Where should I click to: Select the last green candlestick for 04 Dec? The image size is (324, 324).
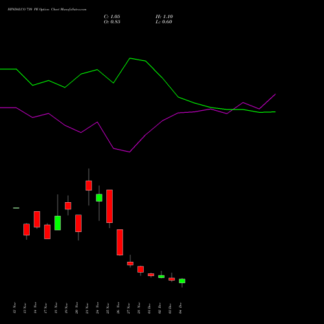point(182,281)
